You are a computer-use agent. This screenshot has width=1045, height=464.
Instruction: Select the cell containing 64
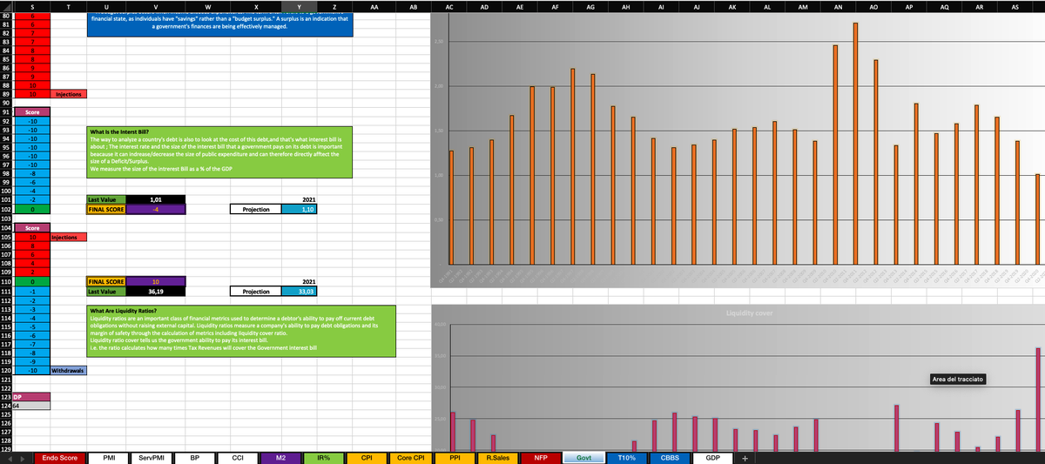32,406
